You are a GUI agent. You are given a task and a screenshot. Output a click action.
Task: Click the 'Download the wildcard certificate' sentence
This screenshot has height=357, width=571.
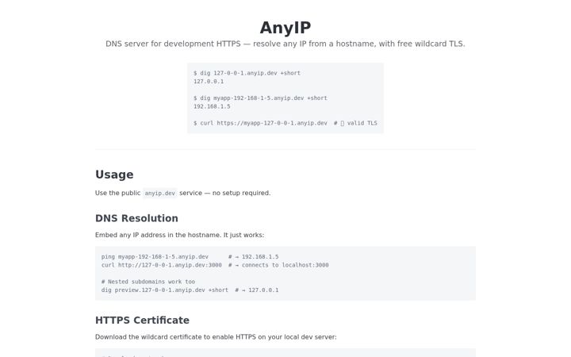[x=216, y=337]
